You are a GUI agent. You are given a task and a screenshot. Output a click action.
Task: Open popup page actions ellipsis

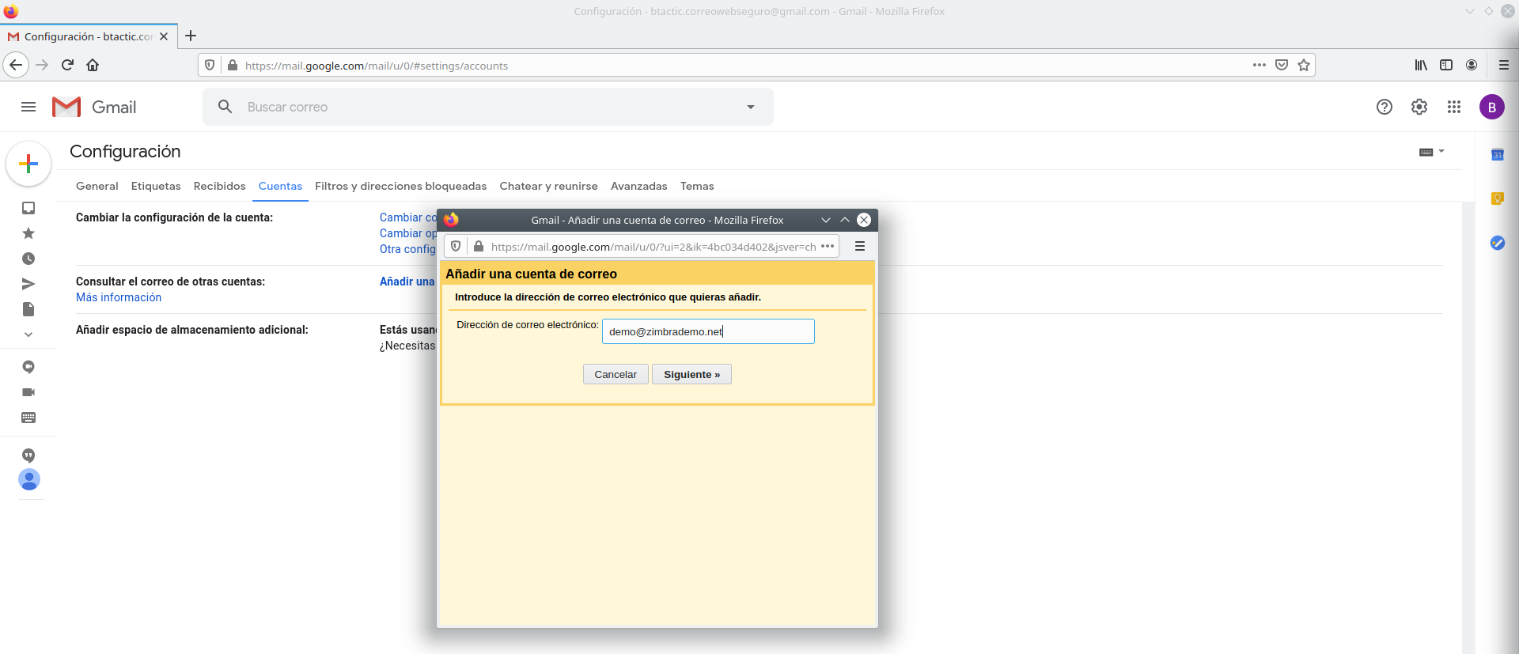828,246
